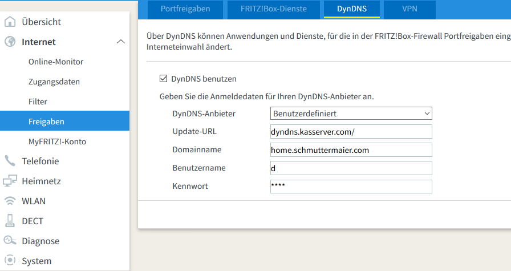Open the System menu label
Screen dimensions: 511x271
click(36, 261)
